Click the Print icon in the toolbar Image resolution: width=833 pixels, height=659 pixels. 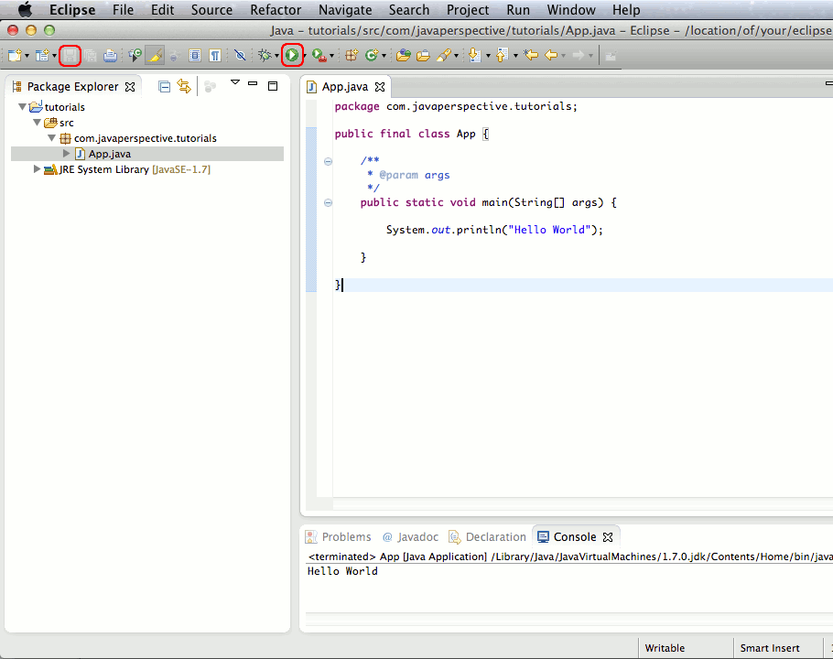[110, 55]
